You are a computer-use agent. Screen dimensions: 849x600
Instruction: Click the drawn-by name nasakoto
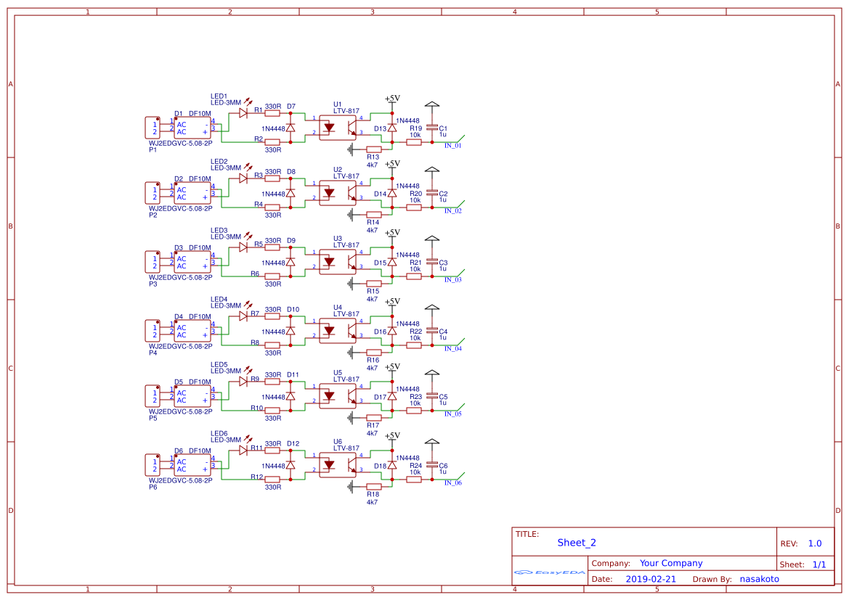(x=760, y=579)
